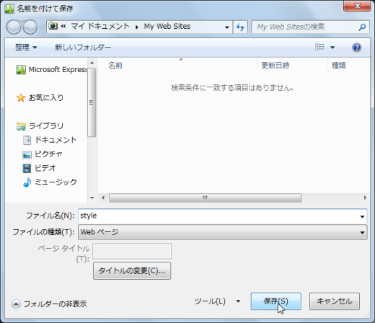Open the view options dropdown arrow
This screenshot has height=323, width=375.
332,48
